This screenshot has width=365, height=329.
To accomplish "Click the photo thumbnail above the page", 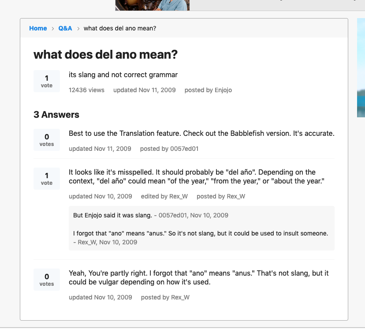I will 152,5.
